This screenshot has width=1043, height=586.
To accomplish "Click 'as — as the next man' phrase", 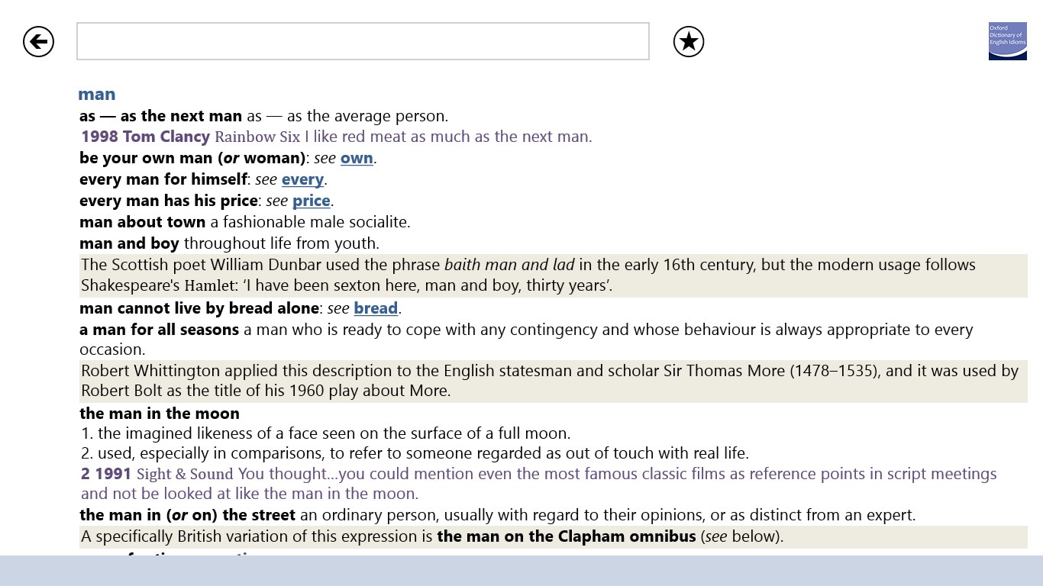I will tap(160, 116).
